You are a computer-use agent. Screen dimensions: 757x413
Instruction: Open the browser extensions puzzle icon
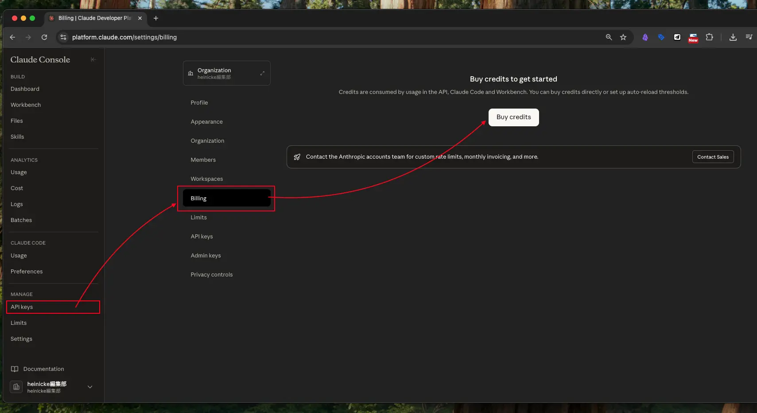709,37
